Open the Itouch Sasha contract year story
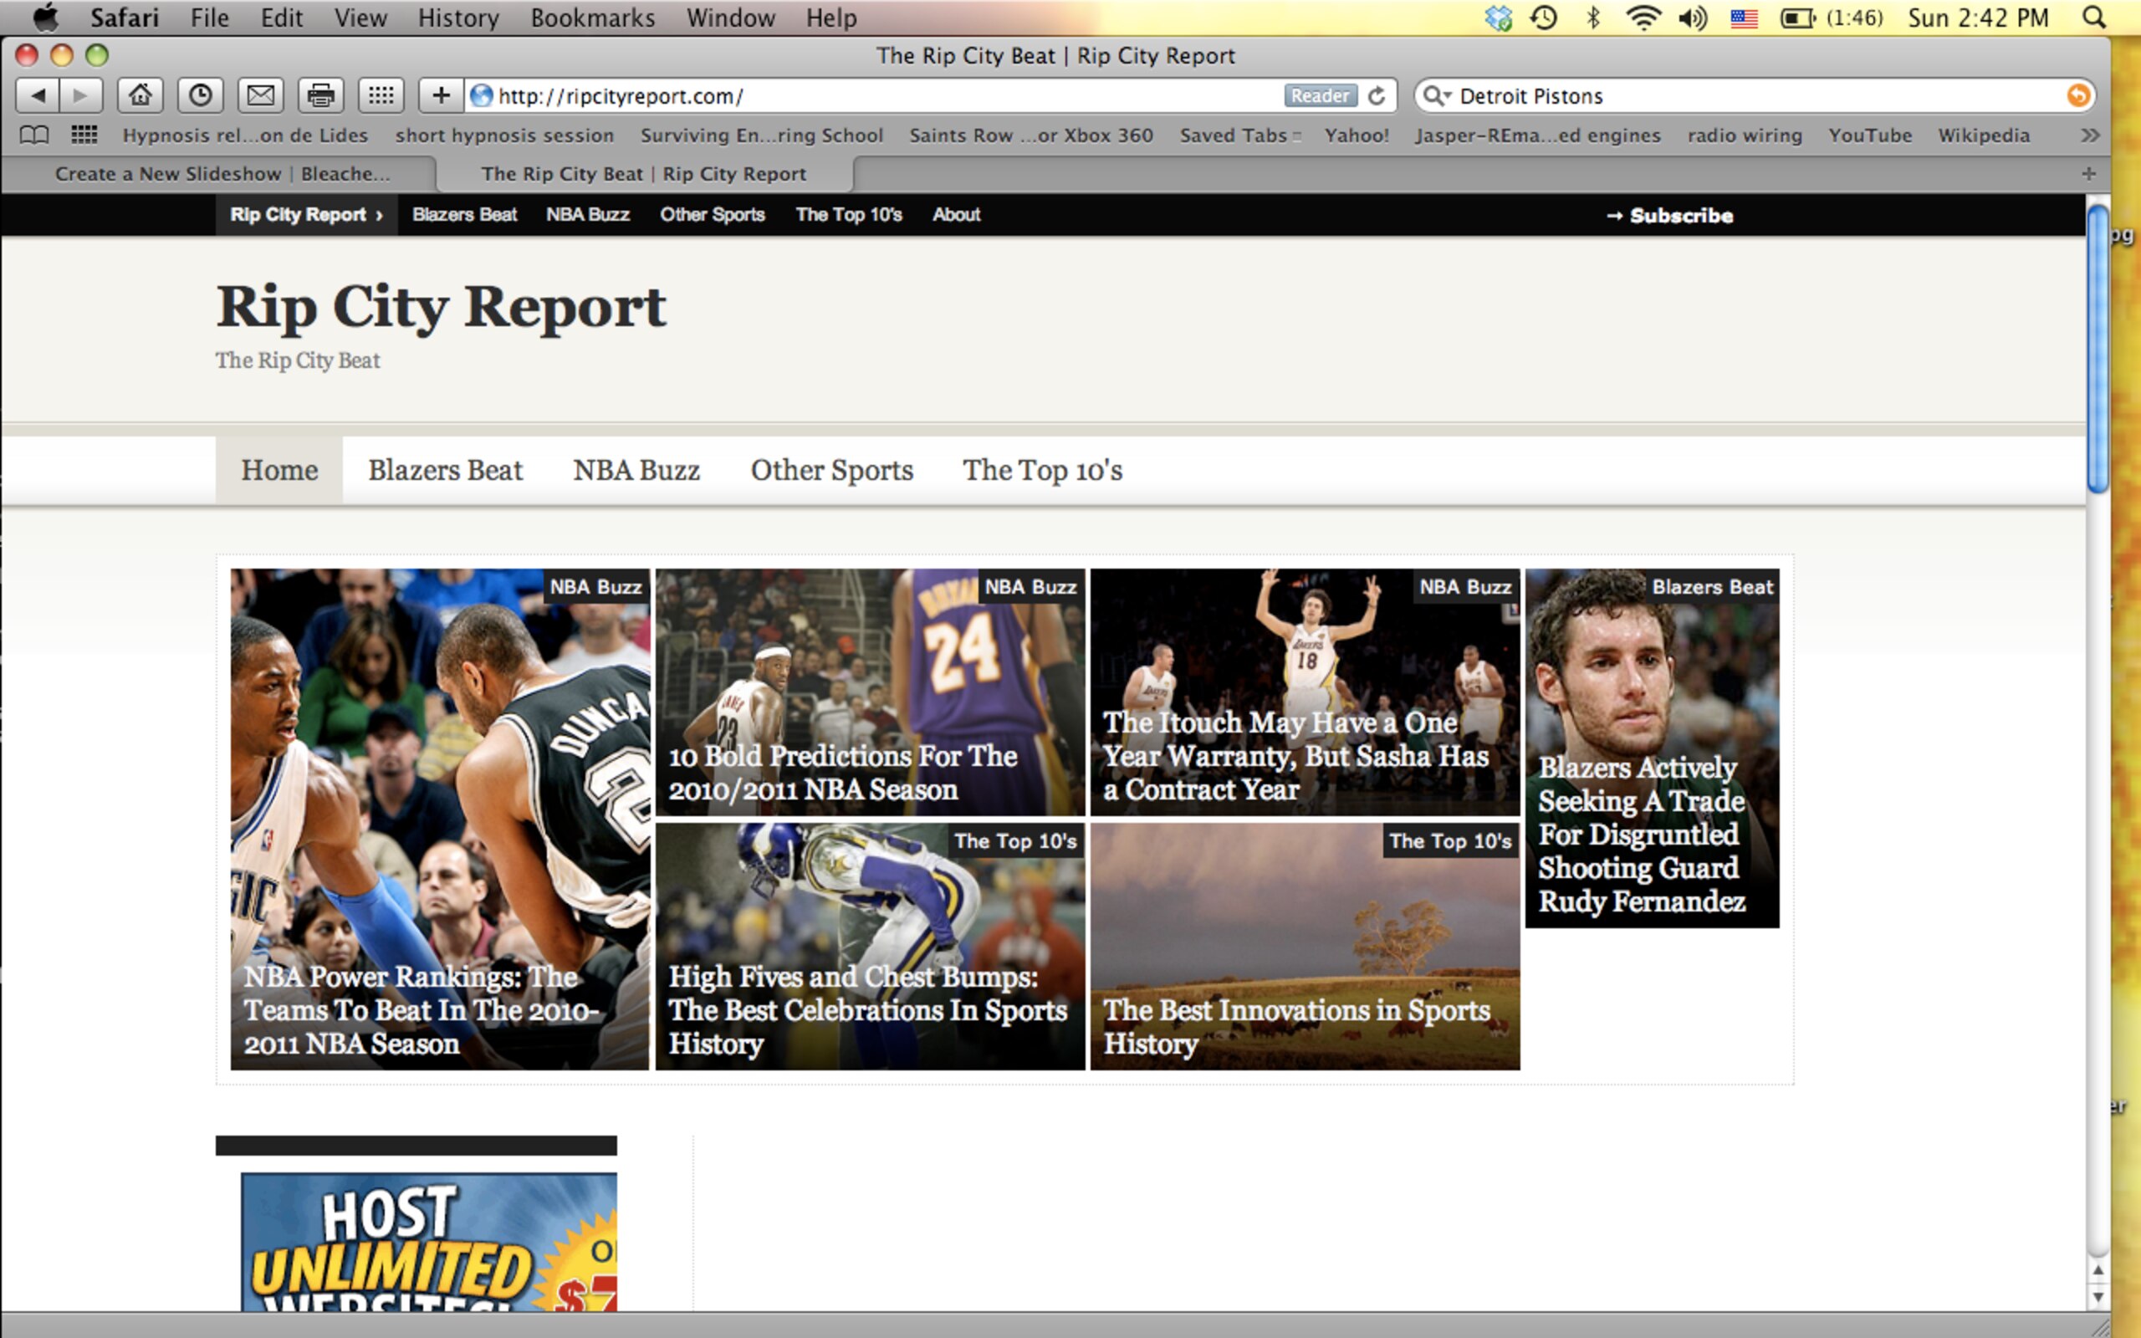Viewport: 2141px width, 1338px height. (1305, 692)
